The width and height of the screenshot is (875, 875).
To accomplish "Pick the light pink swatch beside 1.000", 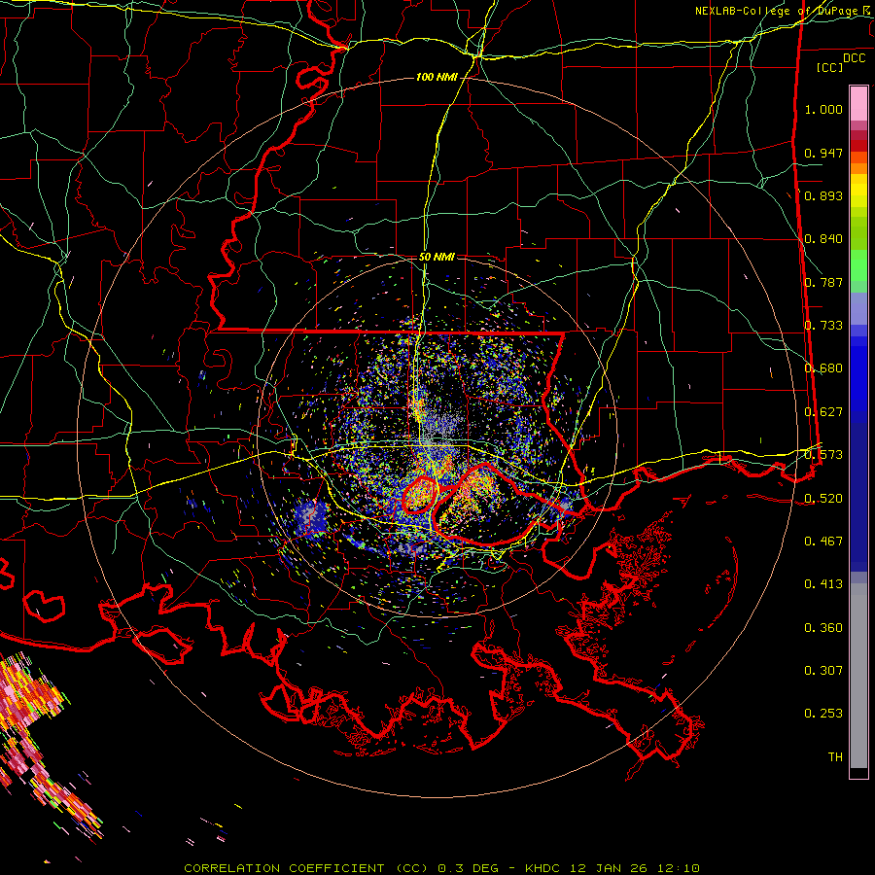I will [x=858, y=103].
